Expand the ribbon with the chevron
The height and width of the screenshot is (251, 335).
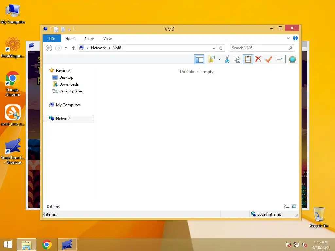288,38
